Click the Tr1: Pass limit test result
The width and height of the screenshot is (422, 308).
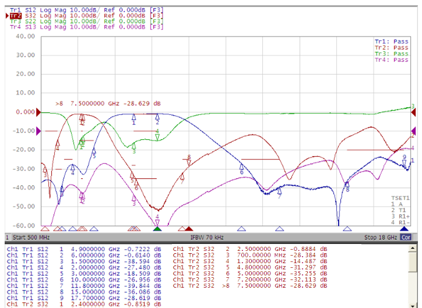click(x=391, y=42)
